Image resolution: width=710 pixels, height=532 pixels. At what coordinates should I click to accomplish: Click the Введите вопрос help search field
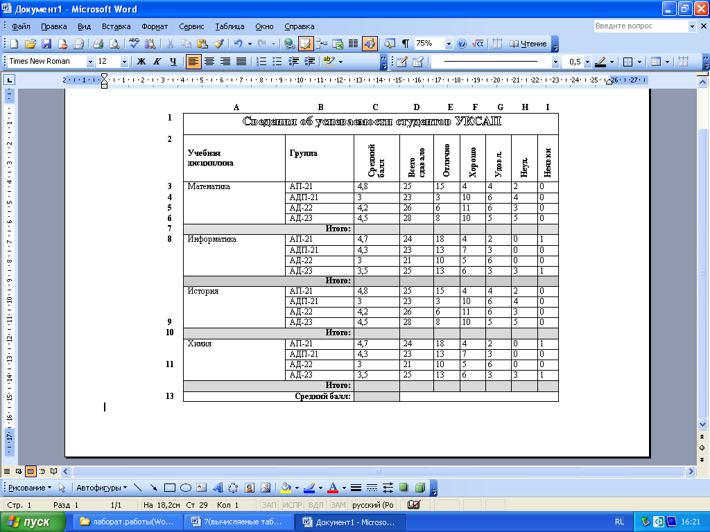[641, 26]
